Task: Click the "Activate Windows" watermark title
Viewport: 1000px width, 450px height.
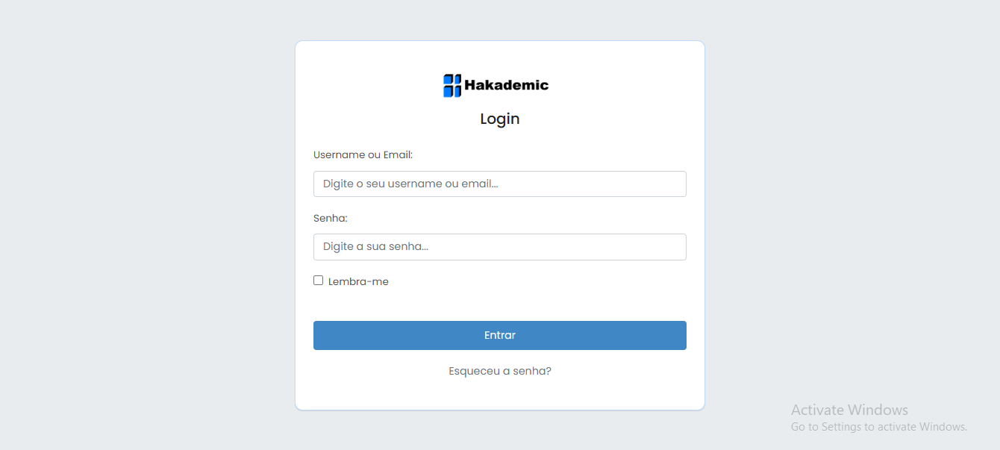Action: pyautogui.click(x=849, y=410)
